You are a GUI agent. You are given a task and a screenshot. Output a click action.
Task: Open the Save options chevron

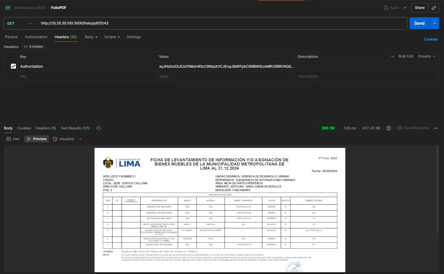(405, 8)
